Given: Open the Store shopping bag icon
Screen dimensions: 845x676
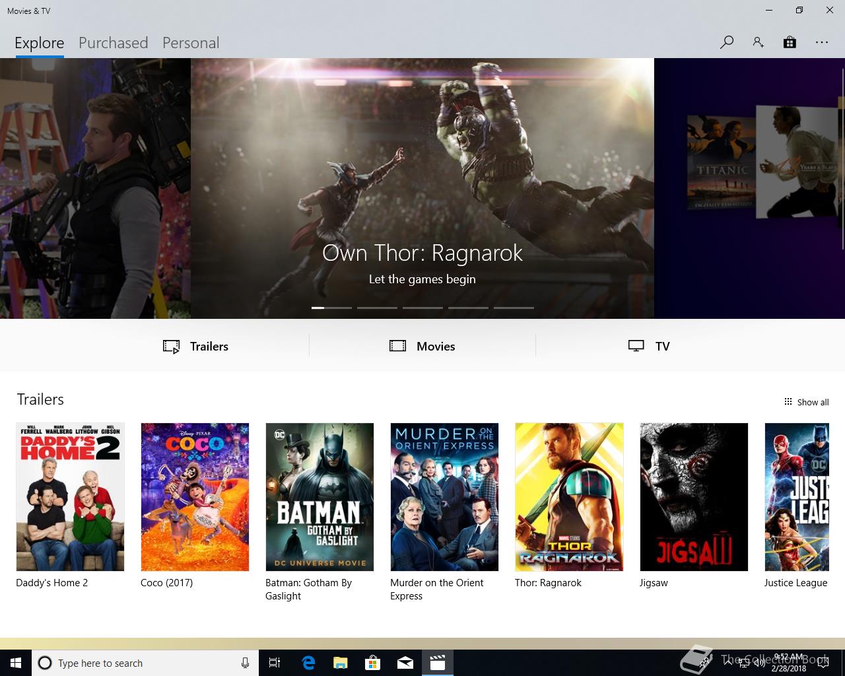Looking at the screenshot, I should (x=790, y=42).
